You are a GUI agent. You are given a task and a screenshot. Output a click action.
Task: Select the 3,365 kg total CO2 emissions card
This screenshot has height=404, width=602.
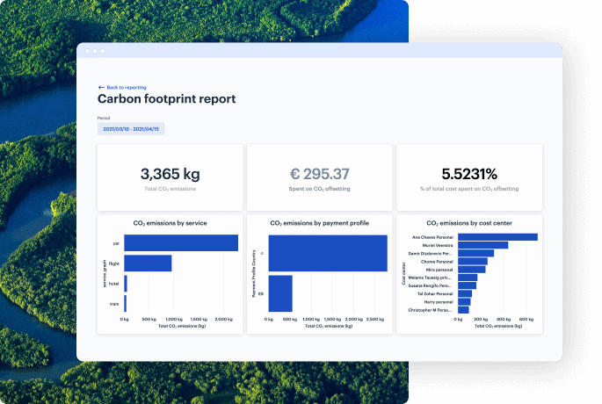coord(170,177)
